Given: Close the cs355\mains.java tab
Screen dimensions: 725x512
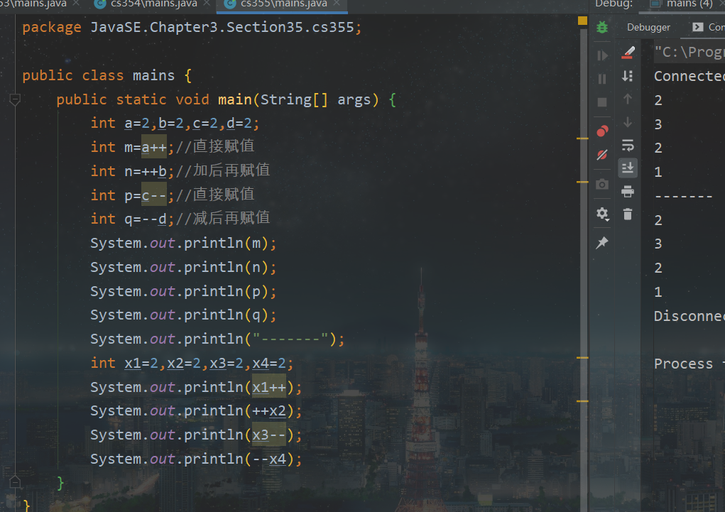Looking at the screenshot, I should click(x=337, y=4).
